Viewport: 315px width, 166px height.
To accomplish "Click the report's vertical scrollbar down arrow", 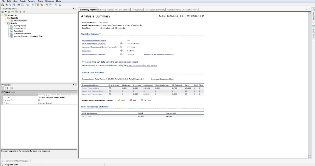I will pos(309,157).
